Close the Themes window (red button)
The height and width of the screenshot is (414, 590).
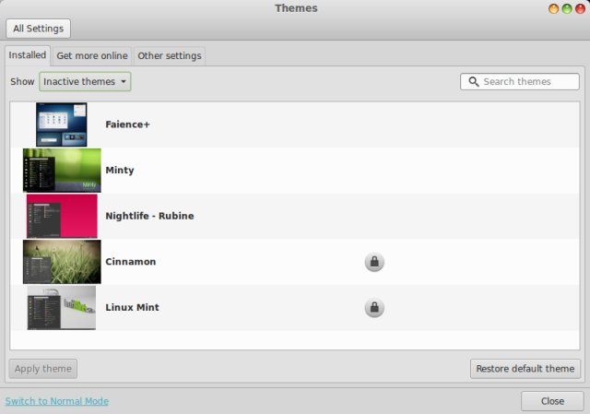(581, 8)
